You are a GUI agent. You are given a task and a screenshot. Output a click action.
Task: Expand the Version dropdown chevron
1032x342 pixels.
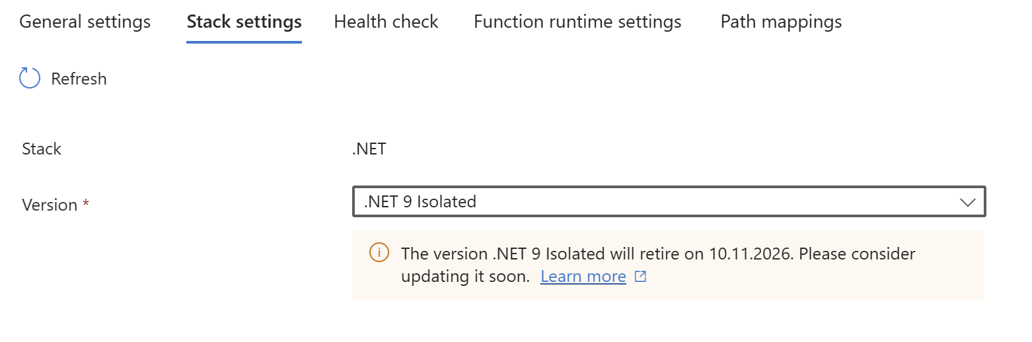coord(968,202)
